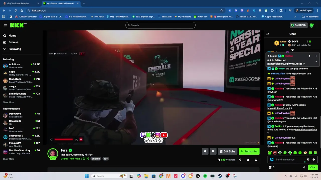Click the moderators user icon by viewers

pos(256,160)
